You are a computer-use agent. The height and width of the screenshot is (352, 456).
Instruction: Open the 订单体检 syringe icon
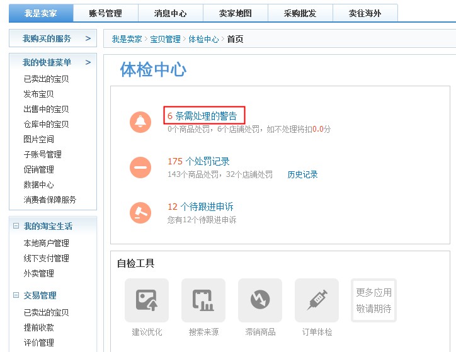click(x=317, y=300)
